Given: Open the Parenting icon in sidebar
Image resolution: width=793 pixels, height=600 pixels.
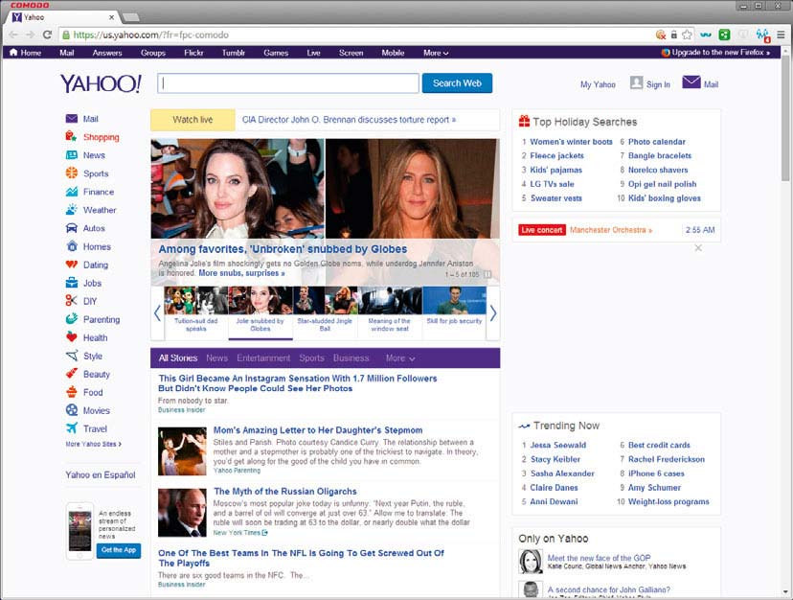Looking at the screenshot, I should pos(71,319).
